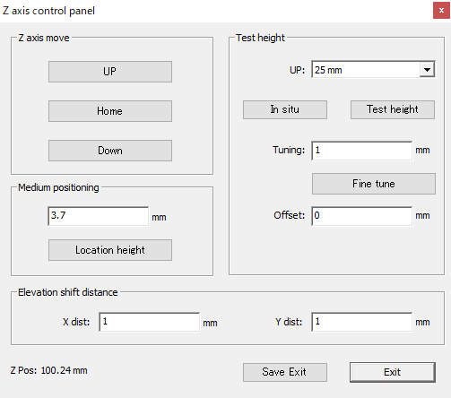The height and width of the screenshot is (398, 451).
Task: Click the Z axis move group title
Action: [44, 38]
